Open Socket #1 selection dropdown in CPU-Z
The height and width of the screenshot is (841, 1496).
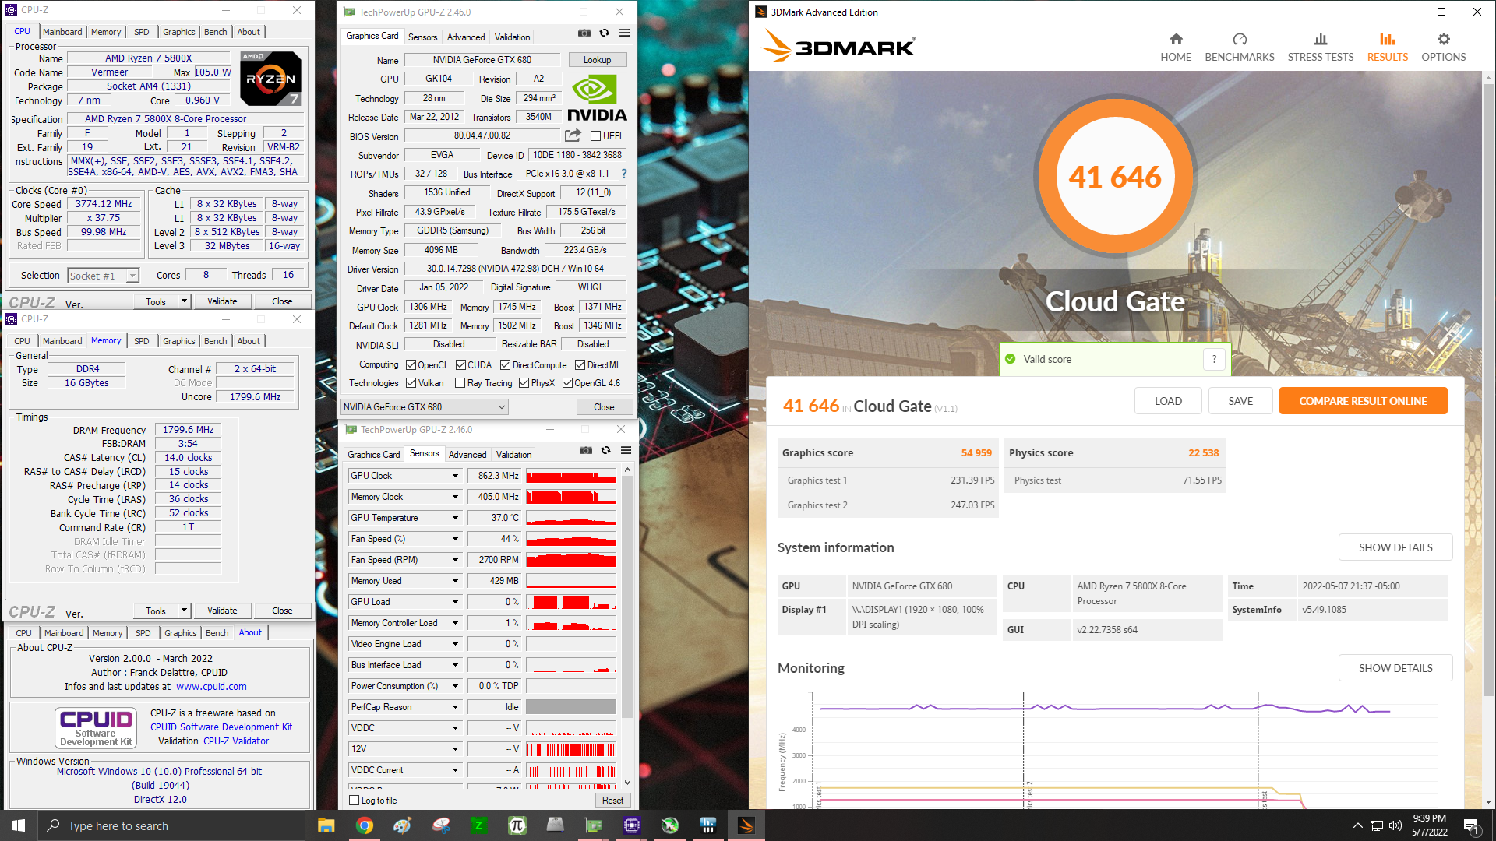[x=103, y=276]
